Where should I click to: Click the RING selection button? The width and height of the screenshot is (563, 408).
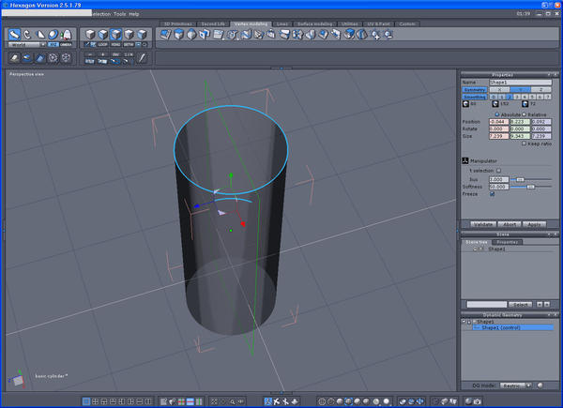click(x=116, y=43)
